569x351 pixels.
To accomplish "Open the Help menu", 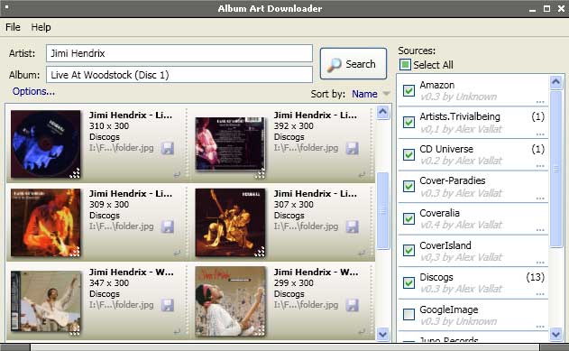I will [x=41, y=27].
